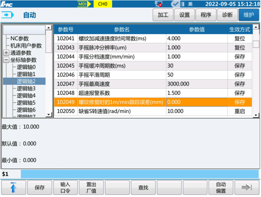Click the 输入口令 softkey button

[x=65, y=187]
